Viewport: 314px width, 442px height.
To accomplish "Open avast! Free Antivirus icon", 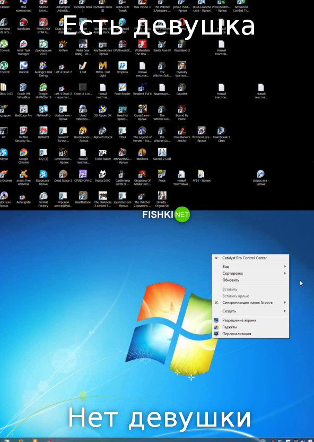I will pos(24,178).
